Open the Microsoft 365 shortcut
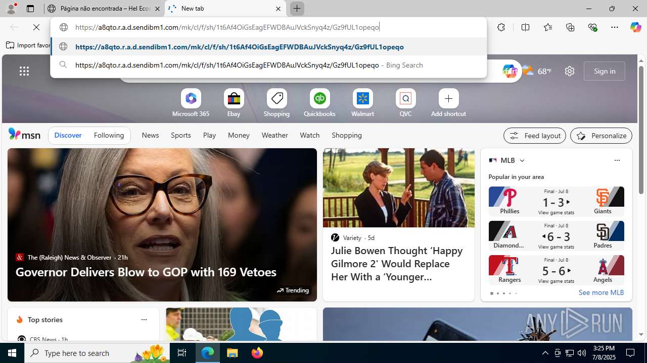 (x=191, y=104)
